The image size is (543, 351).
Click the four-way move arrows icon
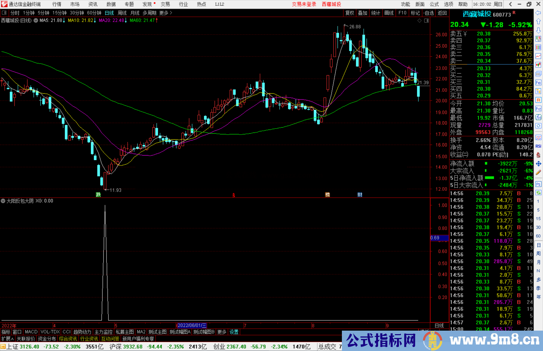(x=538, y=164)
